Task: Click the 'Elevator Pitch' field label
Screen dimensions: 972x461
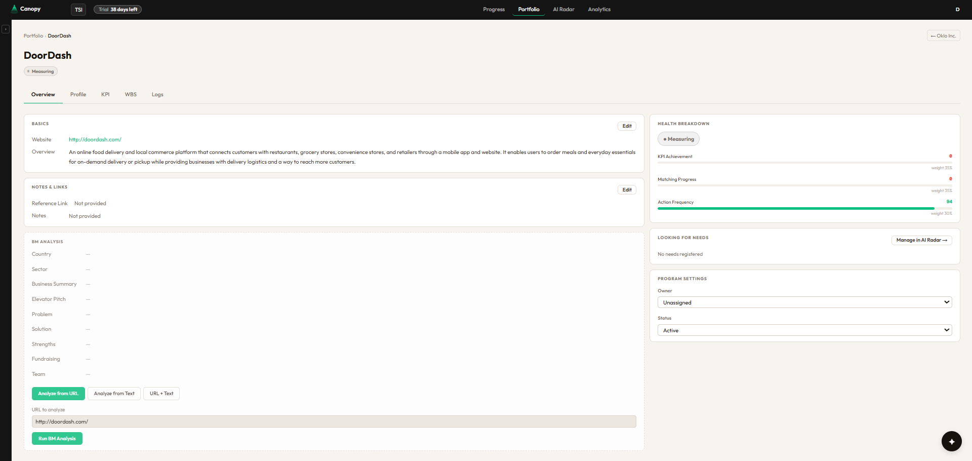Action: pos(49,299)
